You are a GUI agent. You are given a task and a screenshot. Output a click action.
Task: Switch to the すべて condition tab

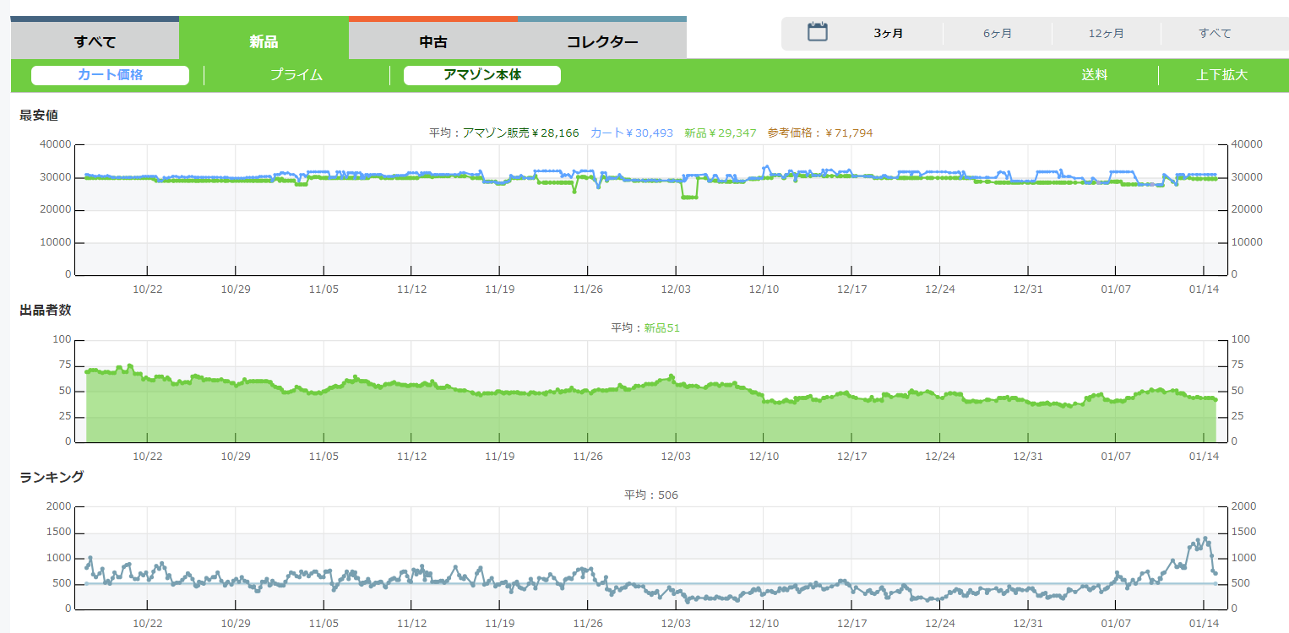click(95, 41)
